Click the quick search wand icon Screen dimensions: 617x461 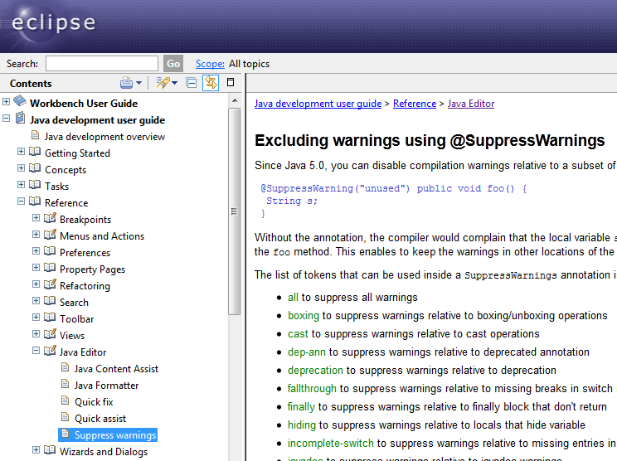(163, 83)
